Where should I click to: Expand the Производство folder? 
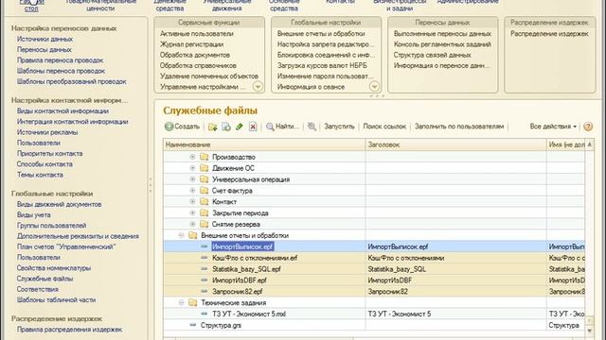pos(192,157)
